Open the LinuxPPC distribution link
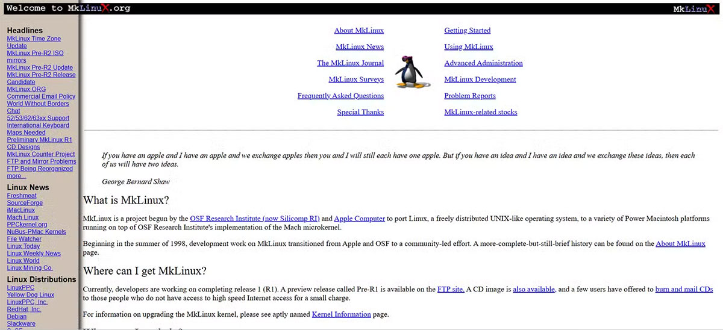 tap(20, 288)
